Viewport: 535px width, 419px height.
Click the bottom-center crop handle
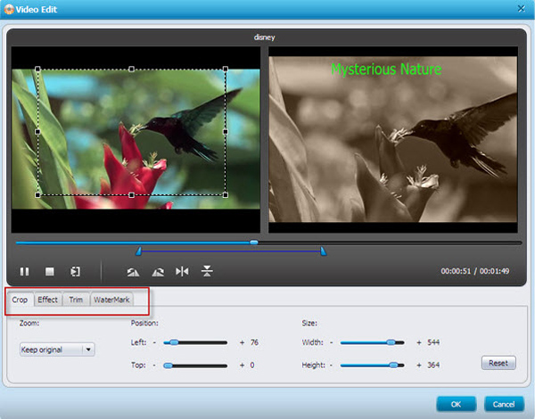(131, 195)
